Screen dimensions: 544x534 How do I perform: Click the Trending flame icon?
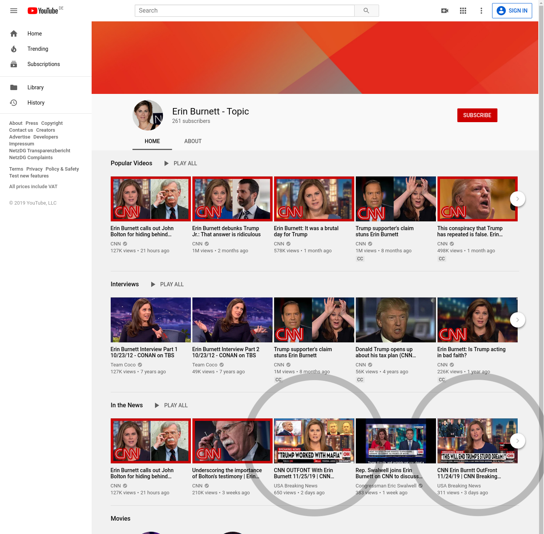click(x=14, y=49)
